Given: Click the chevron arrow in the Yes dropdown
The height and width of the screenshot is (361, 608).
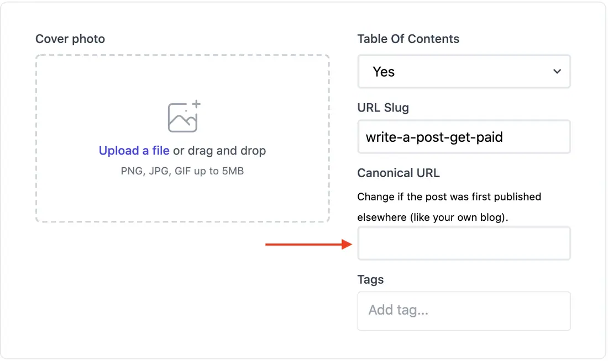Looking at the screenshot, I should (x=557, y=71).
